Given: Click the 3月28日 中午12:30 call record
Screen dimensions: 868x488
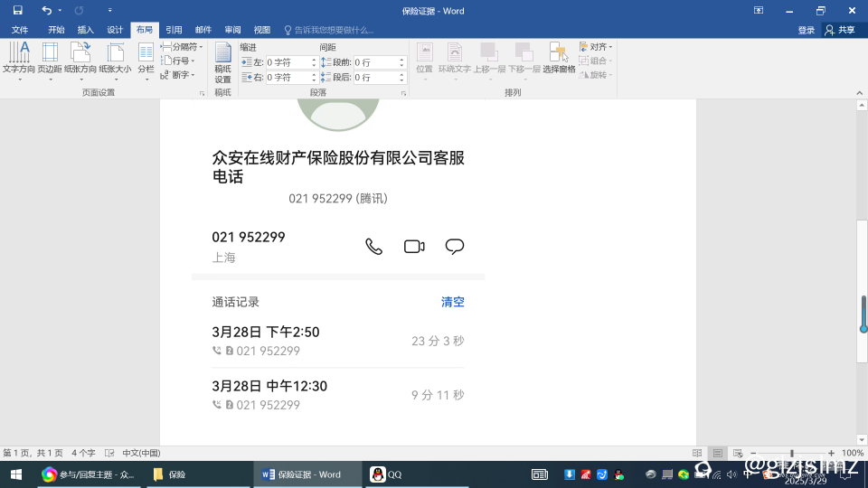Looking at the screenshot, I should point(337,395).
